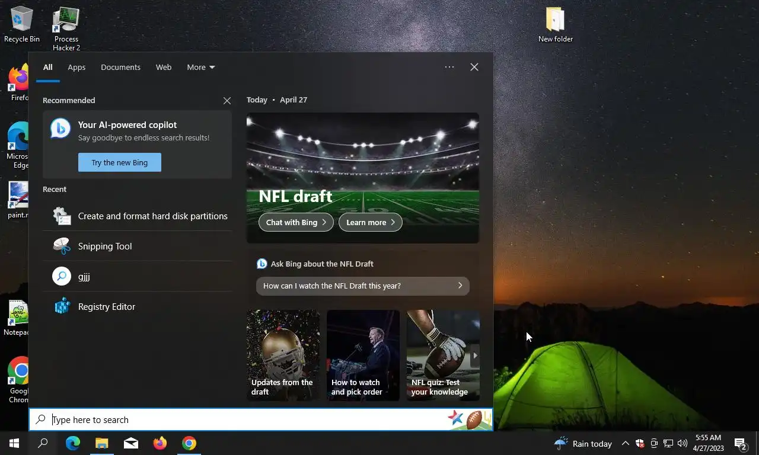Viewport: 759px width, 455px height.
Task: Open the search panel options ellipsis
Action: pyautogui.click(x=449, y=67)
